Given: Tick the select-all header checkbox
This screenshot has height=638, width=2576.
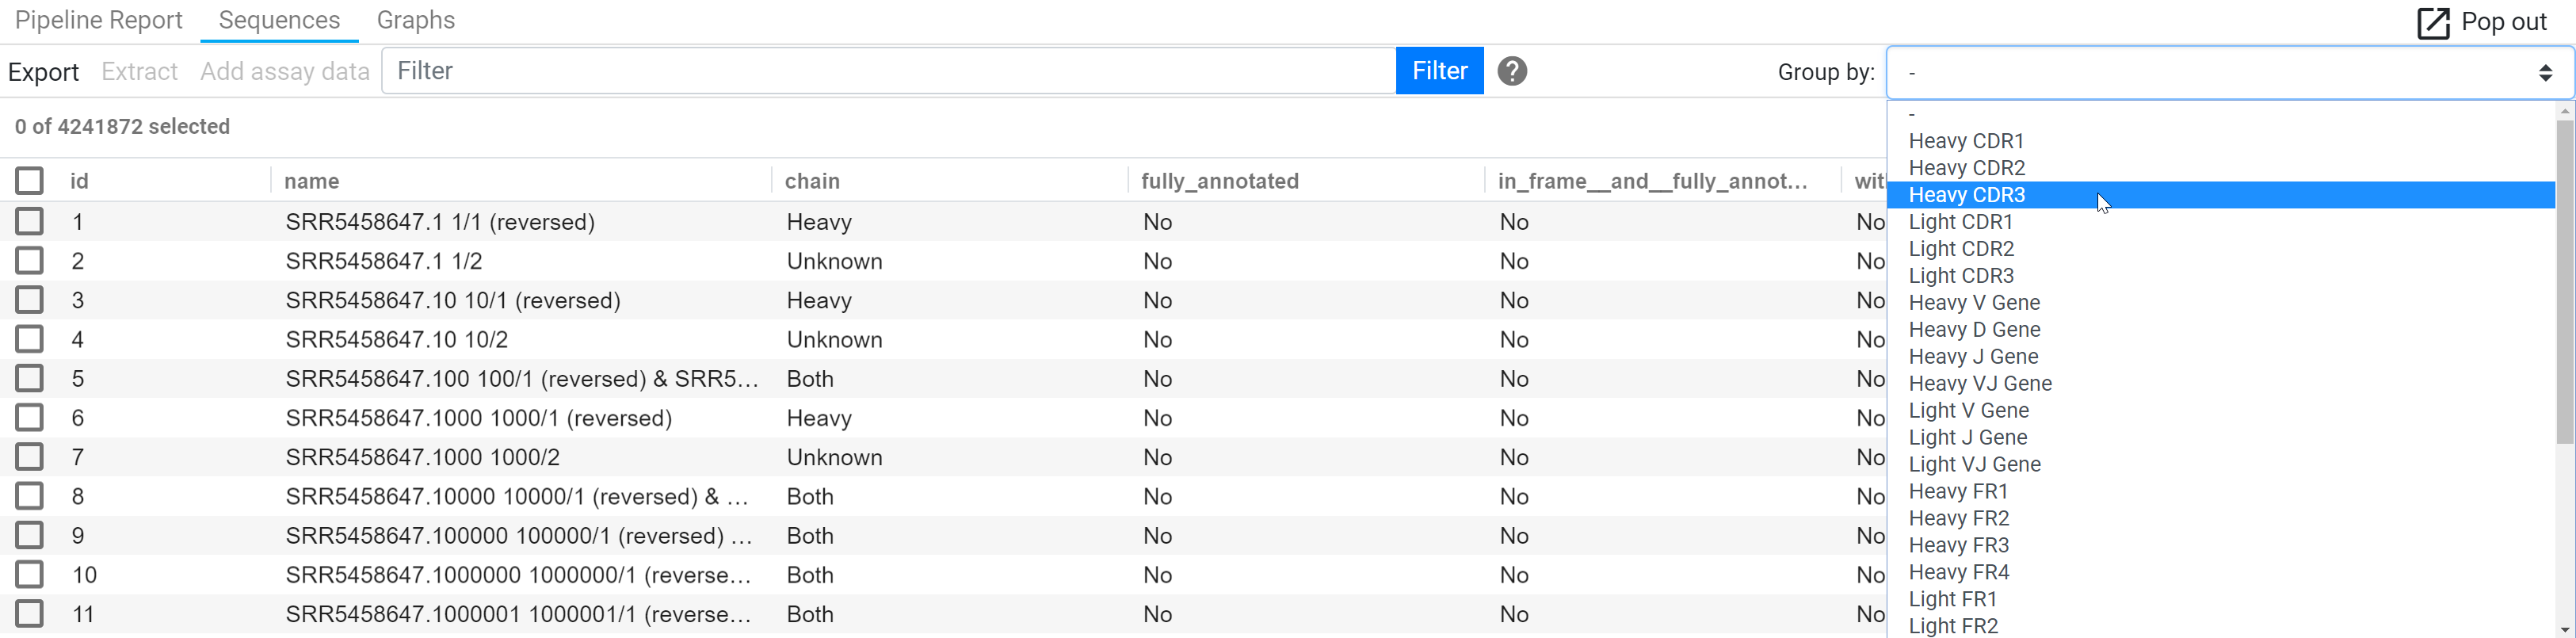Looking at the screenshot, I should tap(29, 181).
